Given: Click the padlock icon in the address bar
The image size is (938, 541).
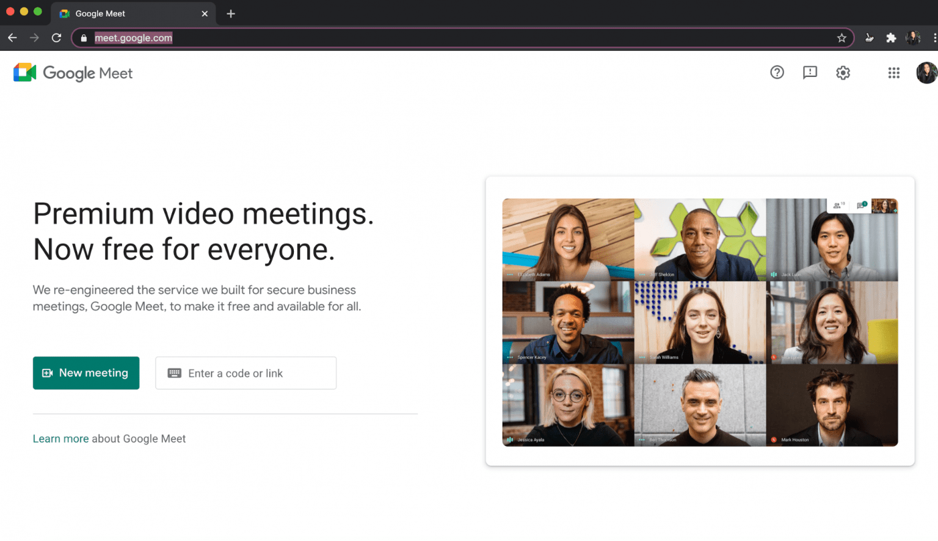Looking at the screenshot, I should 84,37.
